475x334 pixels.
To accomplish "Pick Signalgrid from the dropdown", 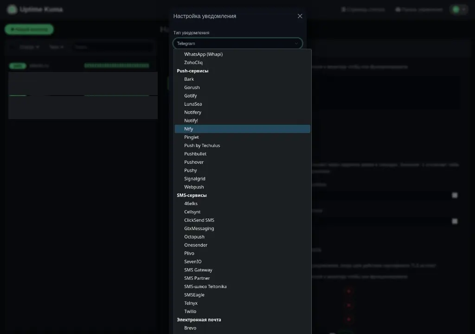I will click(x=242, y=179).
